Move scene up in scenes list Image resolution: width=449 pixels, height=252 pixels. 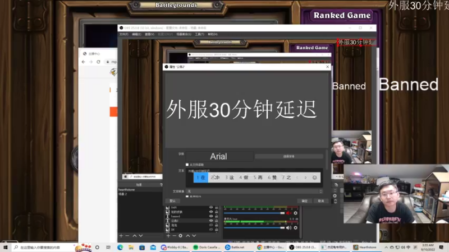pyautogui.click(x=134, y=236)
